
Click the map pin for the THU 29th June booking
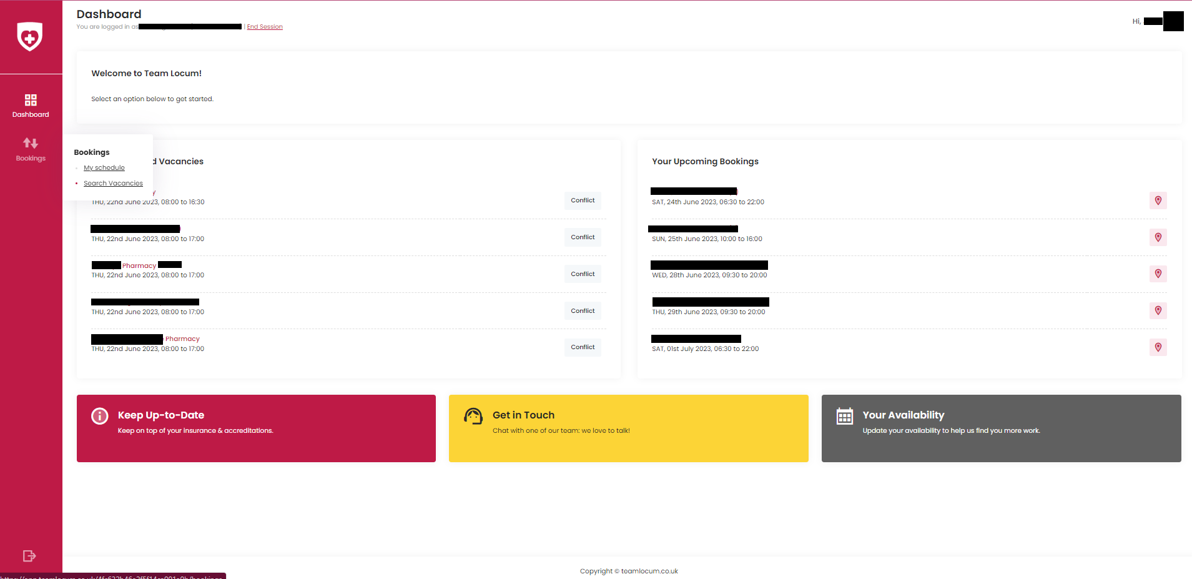point(1158,310)
